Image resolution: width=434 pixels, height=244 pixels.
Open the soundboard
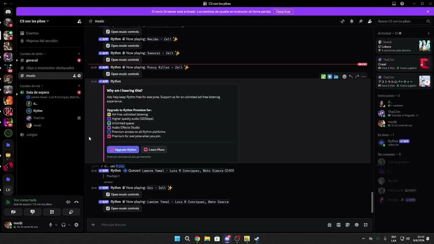(x=71, y=212)
